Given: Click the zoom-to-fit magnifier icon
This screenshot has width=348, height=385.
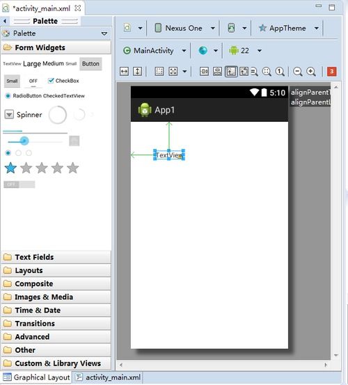Looking at the screenshot, I should tap(267, 72).
